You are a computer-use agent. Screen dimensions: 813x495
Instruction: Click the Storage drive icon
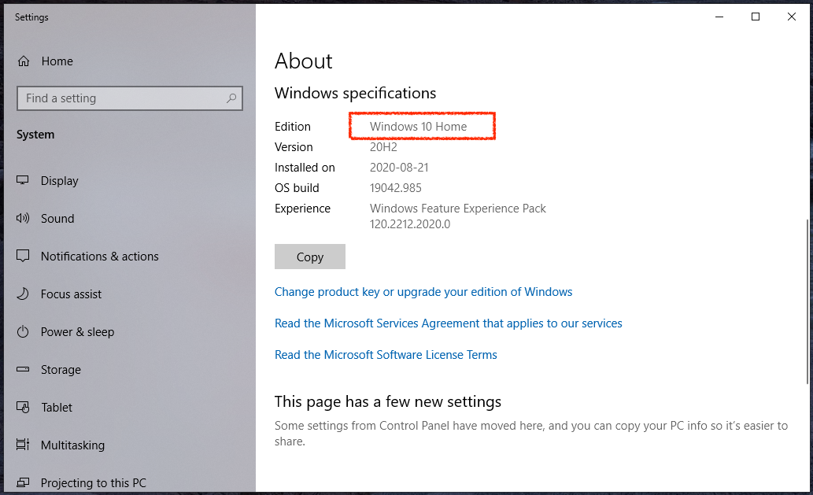tap(23, 370)
